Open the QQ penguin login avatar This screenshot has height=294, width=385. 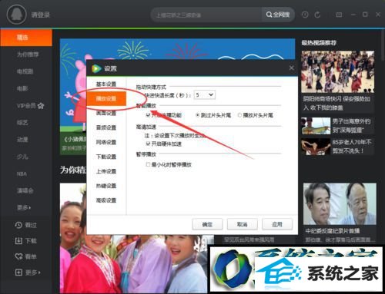pyautogui.click(x=16, y=15)
